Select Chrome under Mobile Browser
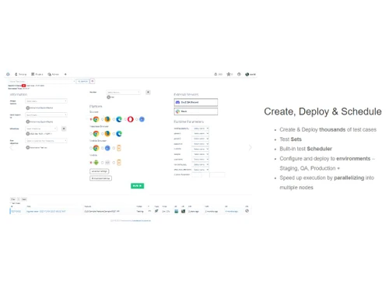This screenshot has height=292, width=389. [x=91, y=148]
